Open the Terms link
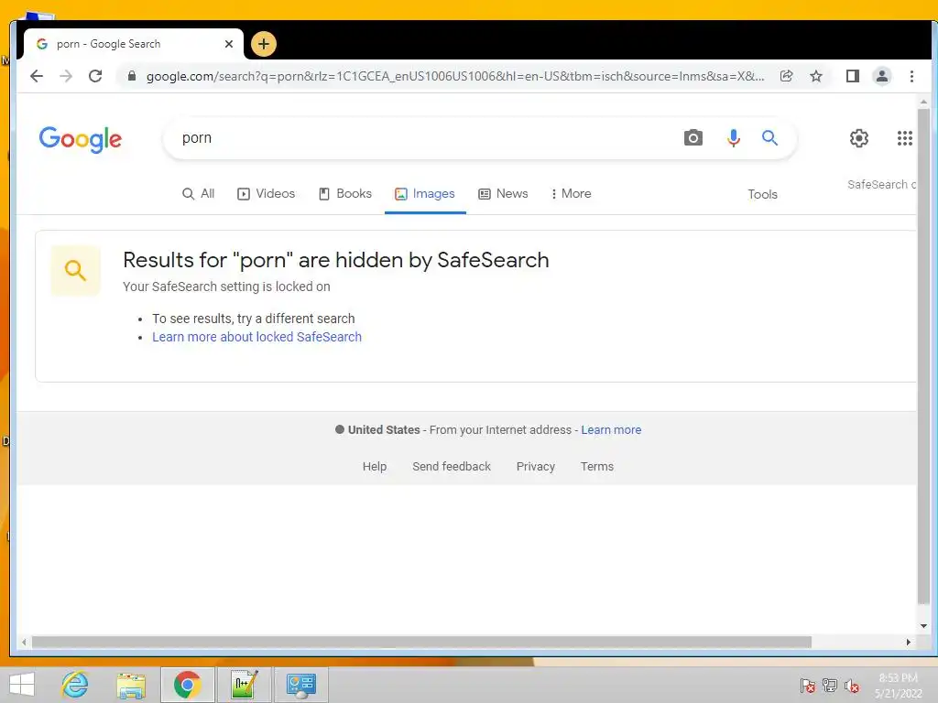The image size is (938, 703). pos(597,466)
